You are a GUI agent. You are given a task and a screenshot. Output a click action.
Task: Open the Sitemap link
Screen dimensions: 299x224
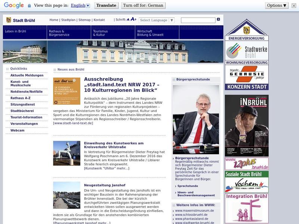pyautogui.click(x=84, y=20)
